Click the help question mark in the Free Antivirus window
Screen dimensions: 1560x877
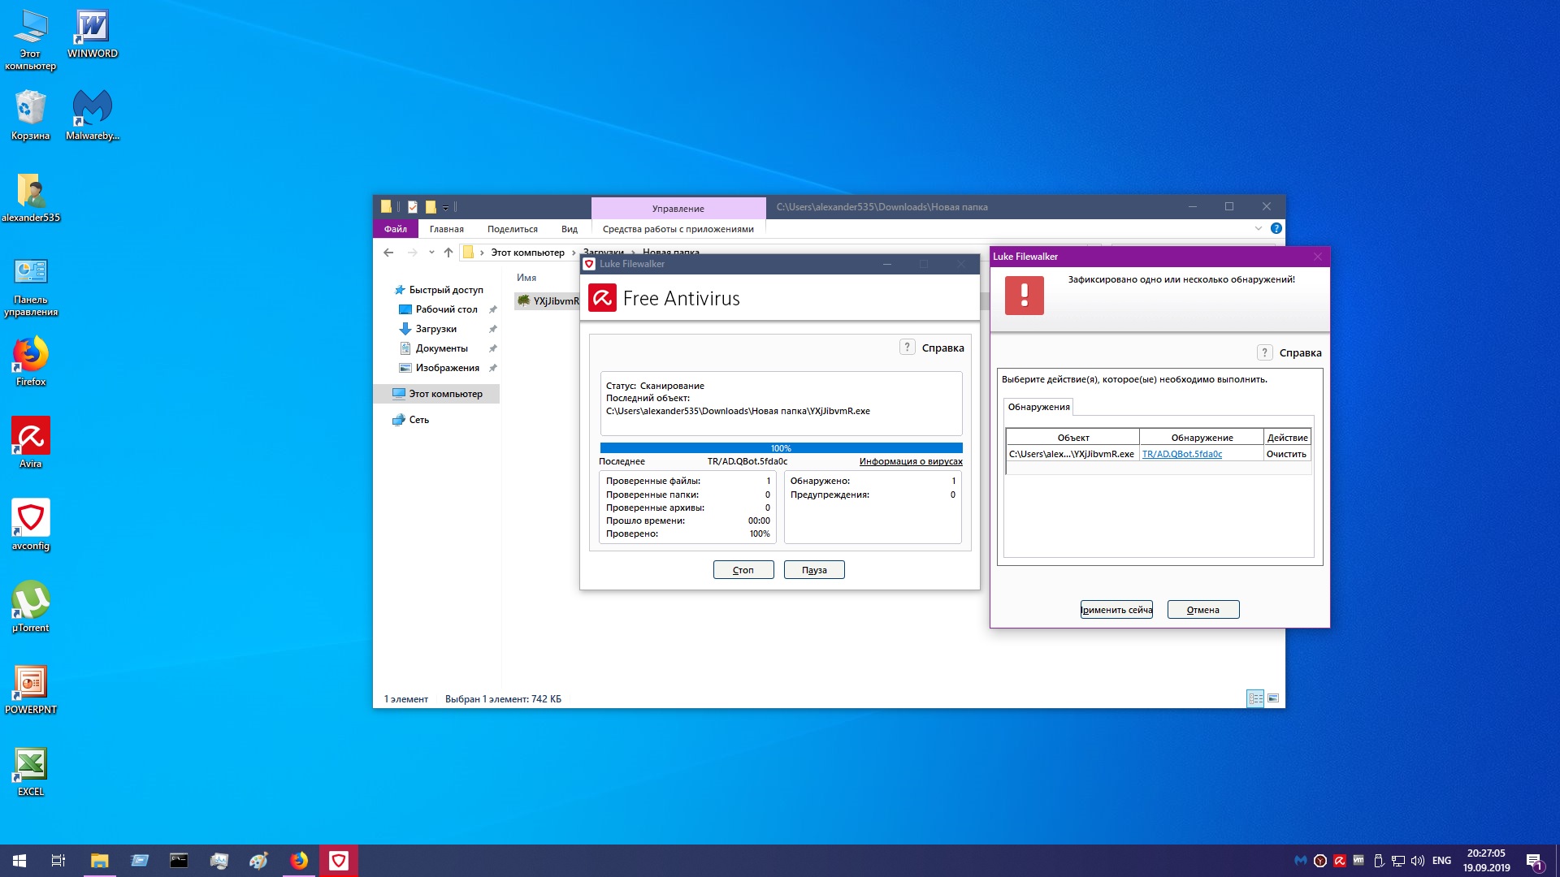point(907,348)
